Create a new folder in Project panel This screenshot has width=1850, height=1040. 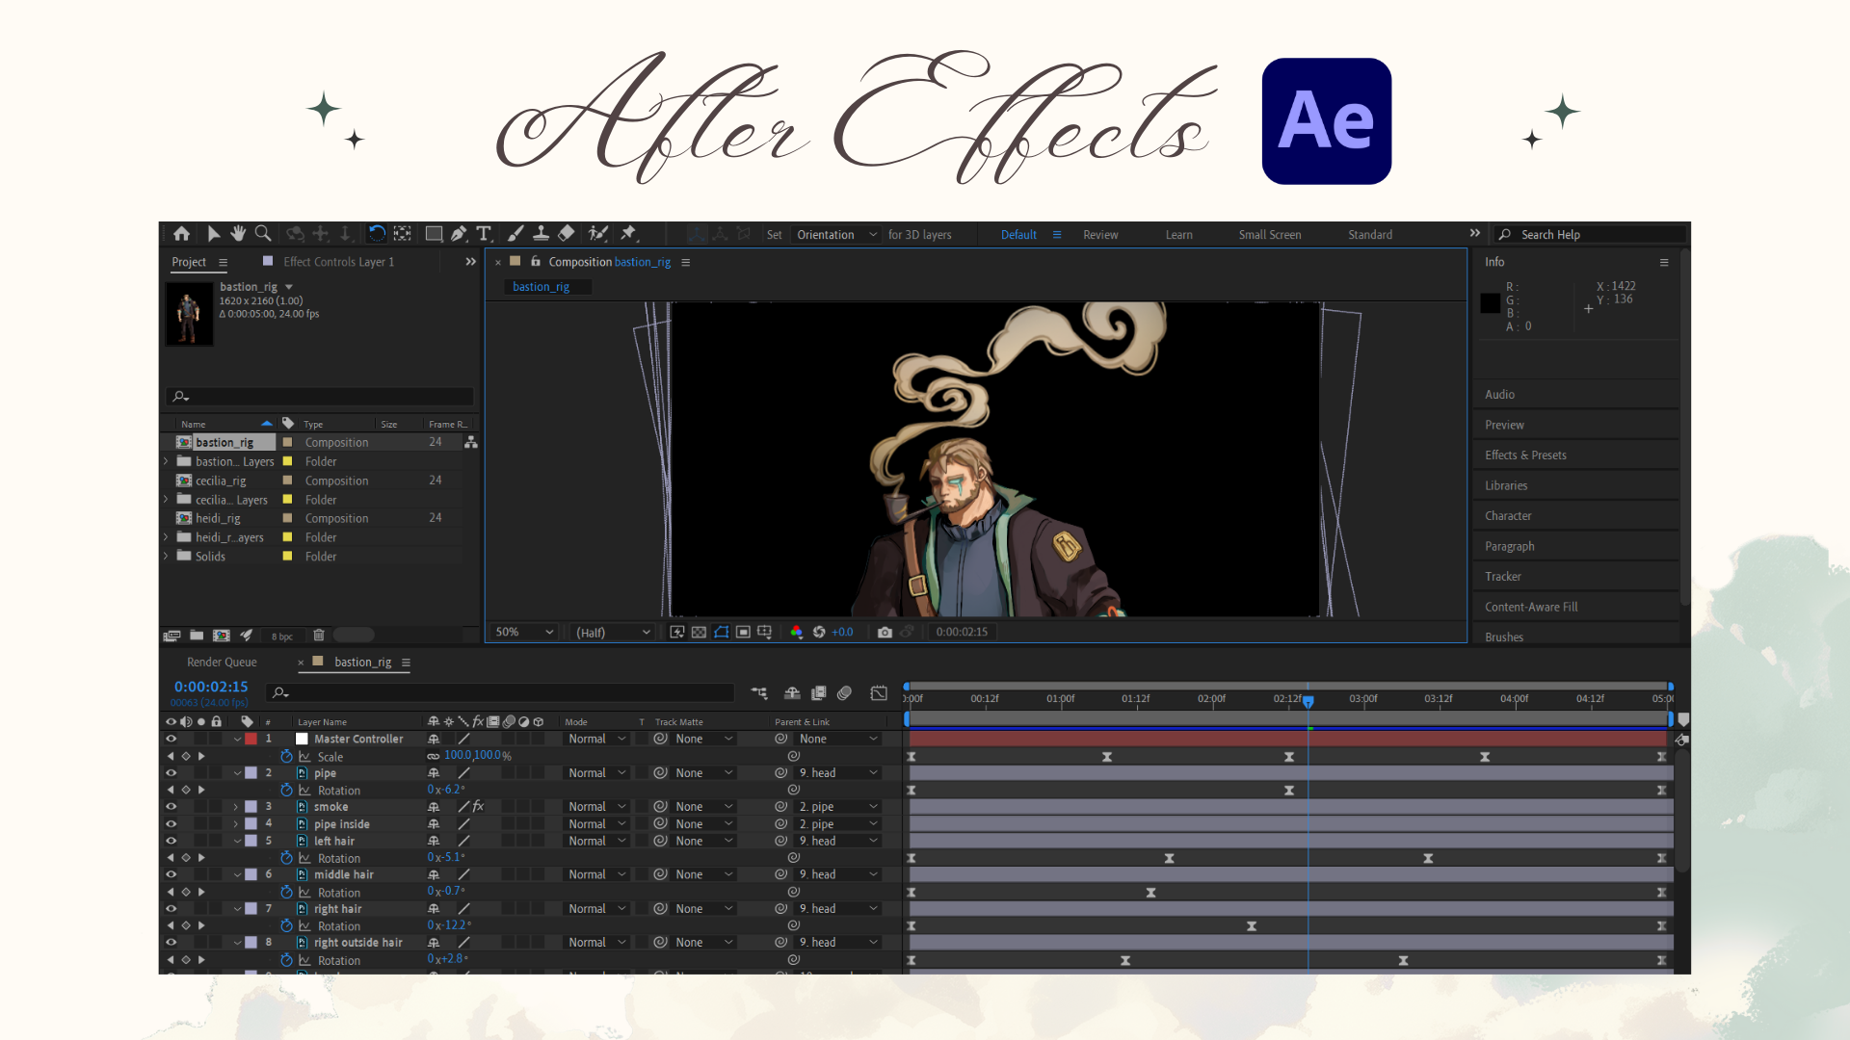(x=197, y=636)
